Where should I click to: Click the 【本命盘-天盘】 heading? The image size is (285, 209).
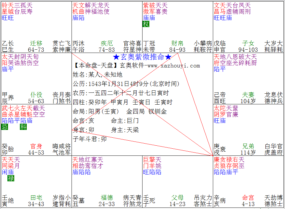[96, 65]
